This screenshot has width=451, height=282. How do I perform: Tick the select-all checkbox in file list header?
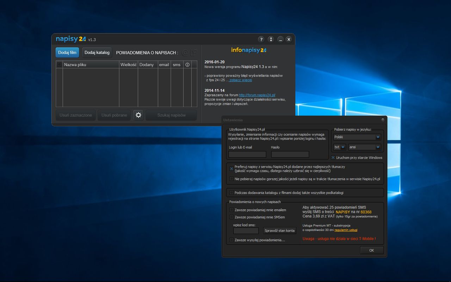pyautogui.click(x=59, y=65)
